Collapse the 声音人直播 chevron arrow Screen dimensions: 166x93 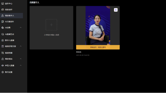tap(21, 66)
